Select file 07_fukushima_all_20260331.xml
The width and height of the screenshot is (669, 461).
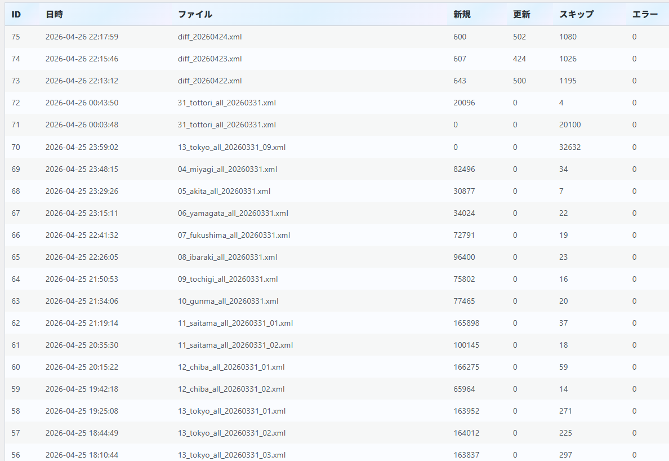pos(234,235)
